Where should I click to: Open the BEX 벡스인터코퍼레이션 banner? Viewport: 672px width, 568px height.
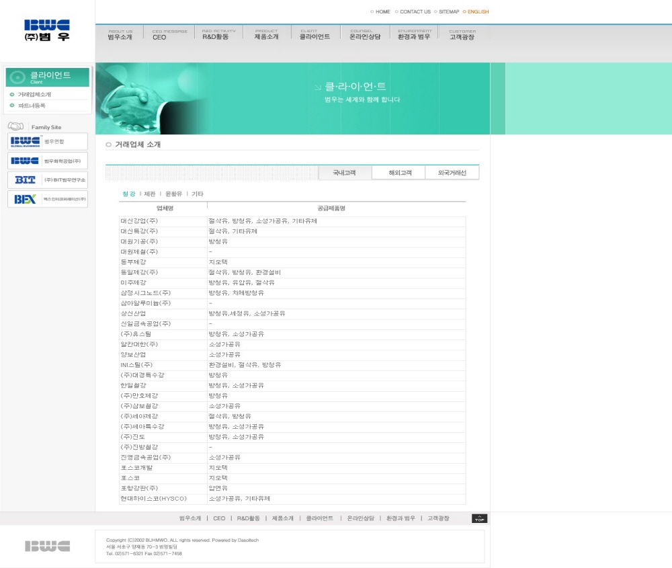(x=48, y=199)
